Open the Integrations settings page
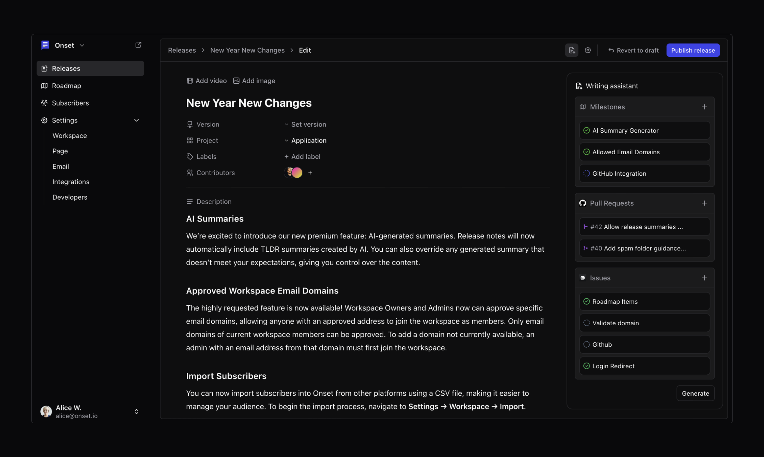 click(x=71, y=182)
